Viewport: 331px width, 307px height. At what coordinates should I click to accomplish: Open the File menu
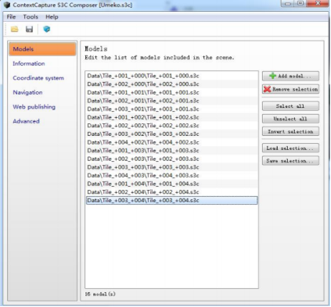pos(11,17)
